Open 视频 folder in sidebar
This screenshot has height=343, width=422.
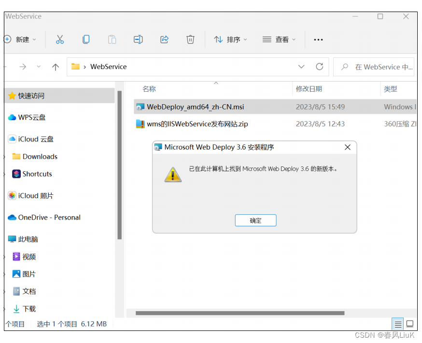[x=24, y=257]
